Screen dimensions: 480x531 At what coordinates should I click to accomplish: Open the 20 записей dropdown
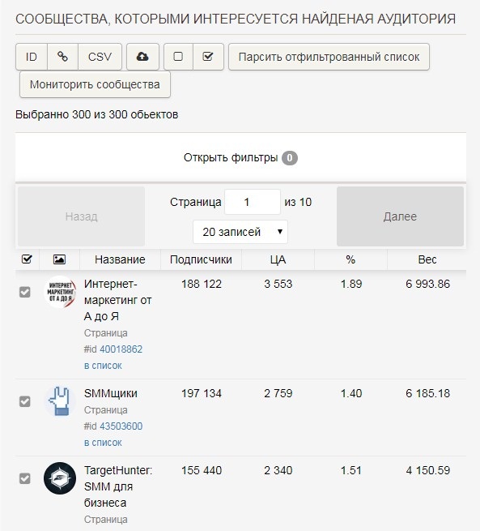[x=240, y=232]
